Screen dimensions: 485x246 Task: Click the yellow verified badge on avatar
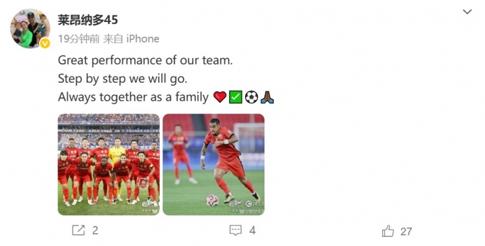coord(45,43)
